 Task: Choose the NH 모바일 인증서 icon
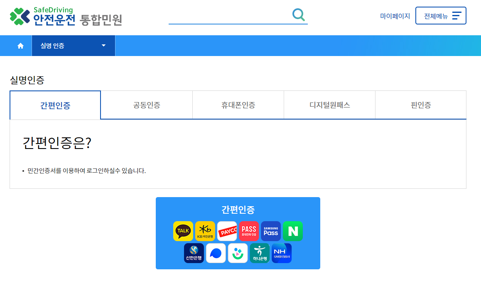[282, 253]
